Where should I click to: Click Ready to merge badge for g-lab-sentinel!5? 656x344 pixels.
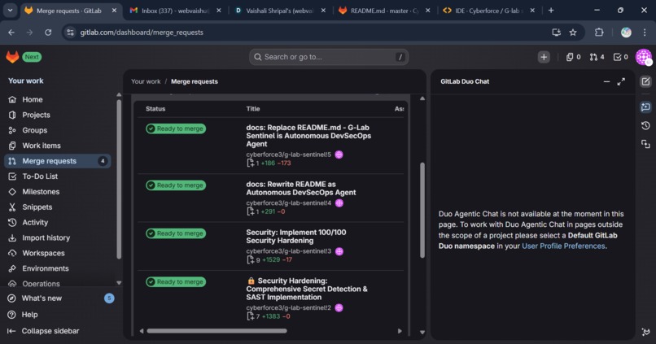click(x=176, y=128)
